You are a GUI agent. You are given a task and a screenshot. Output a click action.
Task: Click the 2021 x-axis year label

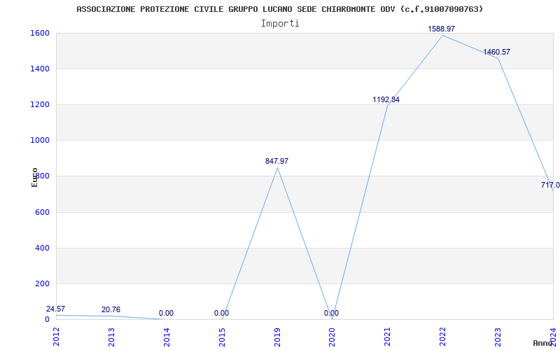(x=388, y=337)
